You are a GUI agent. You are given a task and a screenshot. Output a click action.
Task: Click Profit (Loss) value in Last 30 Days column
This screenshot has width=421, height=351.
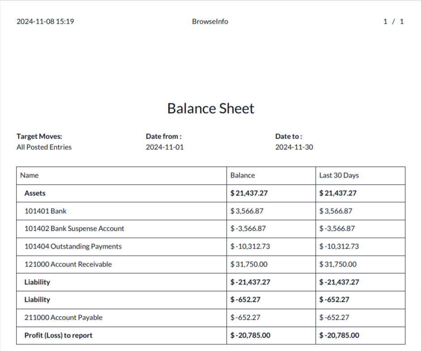(339, 335)
